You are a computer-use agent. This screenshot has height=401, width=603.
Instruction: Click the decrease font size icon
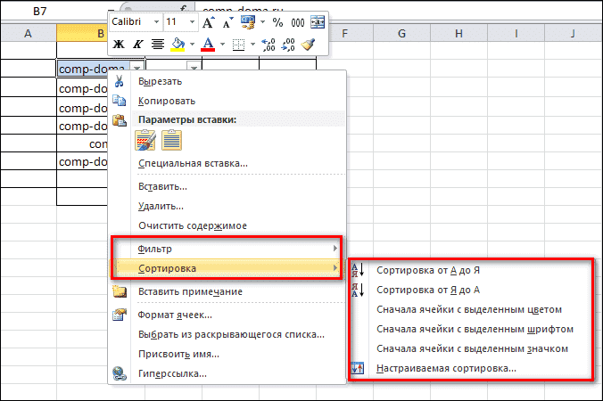tap(227, 20)
